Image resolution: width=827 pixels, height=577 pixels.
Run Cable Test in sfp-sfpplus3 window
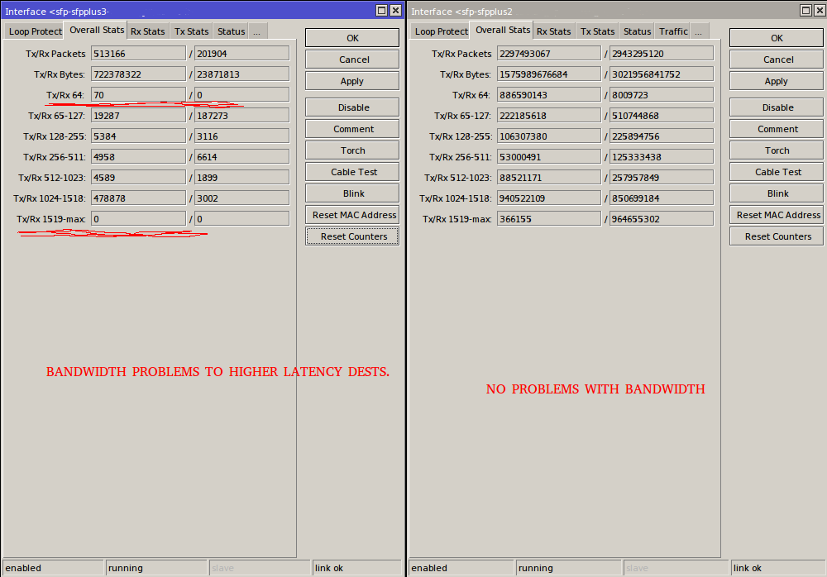[352, 172]
